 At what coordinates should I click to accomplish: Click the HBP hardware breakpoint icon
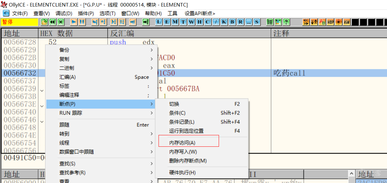(x=330, y=22)
